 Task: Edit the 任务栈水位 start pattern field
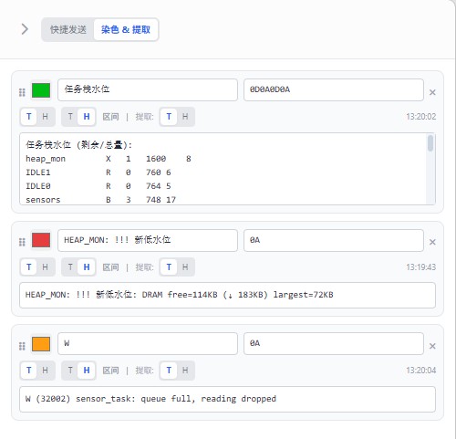pyautogui.click(x=148, y=89)
